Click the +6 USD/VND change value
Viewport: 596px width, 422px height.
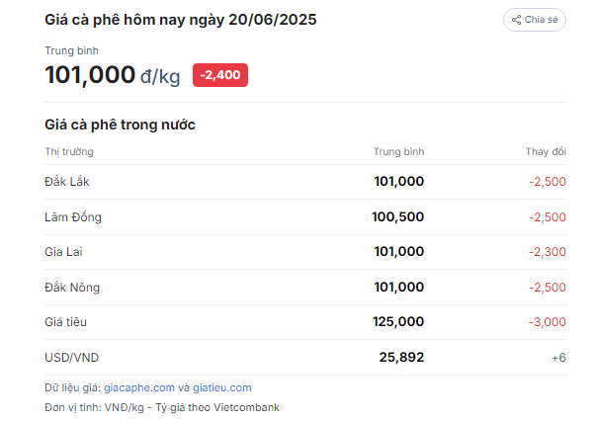(x=558, y=358)
